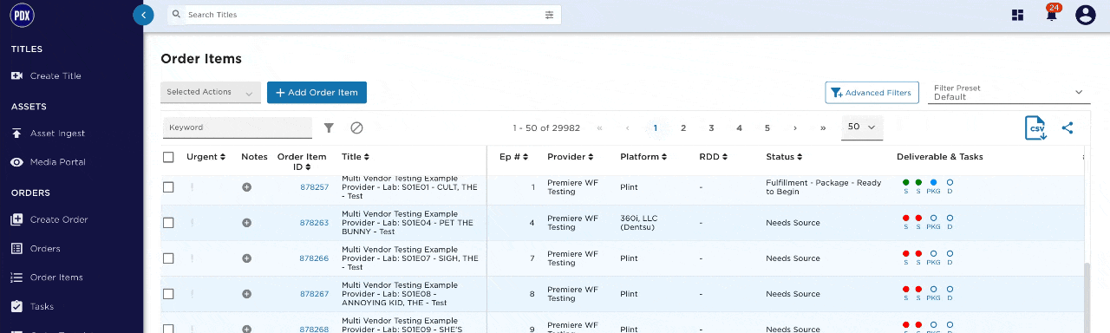Viewport: 1110px width, 333px height.
Task: Click D task dot for order 878266
Action: [950, 253]
